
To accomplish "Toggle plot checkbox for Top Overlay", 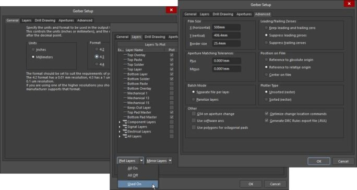I will click(x=172, y=55).
